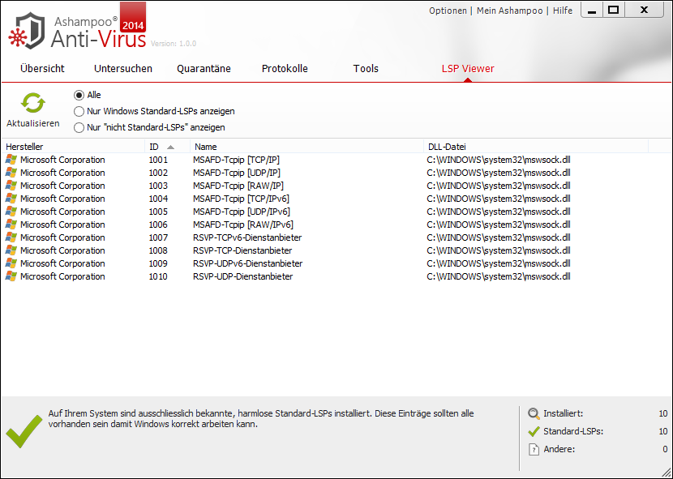Click the Mein Ashampoo link
Image resolution: width=673 pixels, height=479 pixels.
click(x=509, y=11)
